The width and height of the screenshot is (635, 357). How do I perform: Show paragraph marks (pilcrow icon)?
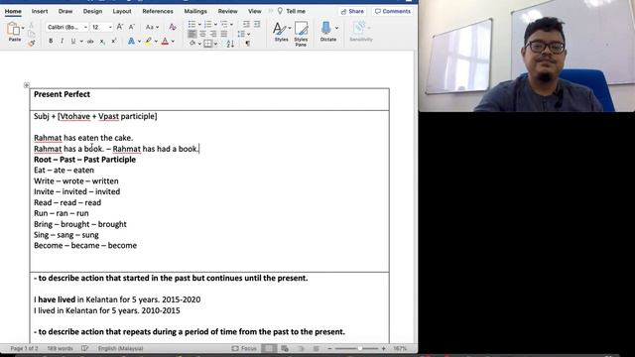click(247, 44)
